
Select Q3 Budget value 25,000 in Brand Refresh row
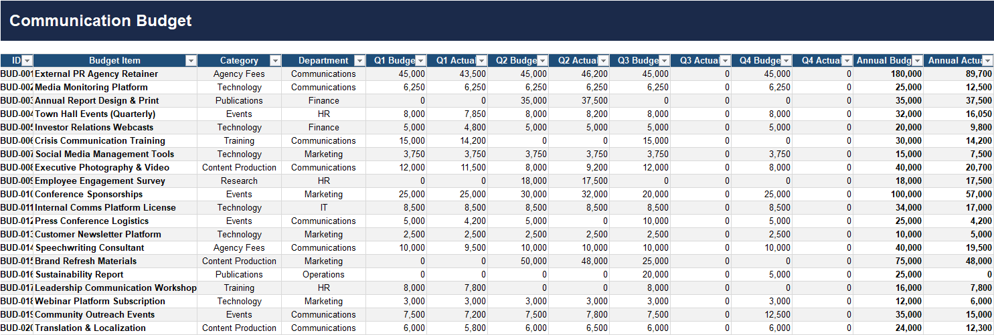tap(640, 261)
